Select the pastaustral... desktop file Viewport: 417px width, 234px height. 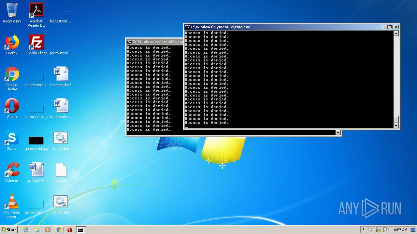61,45
